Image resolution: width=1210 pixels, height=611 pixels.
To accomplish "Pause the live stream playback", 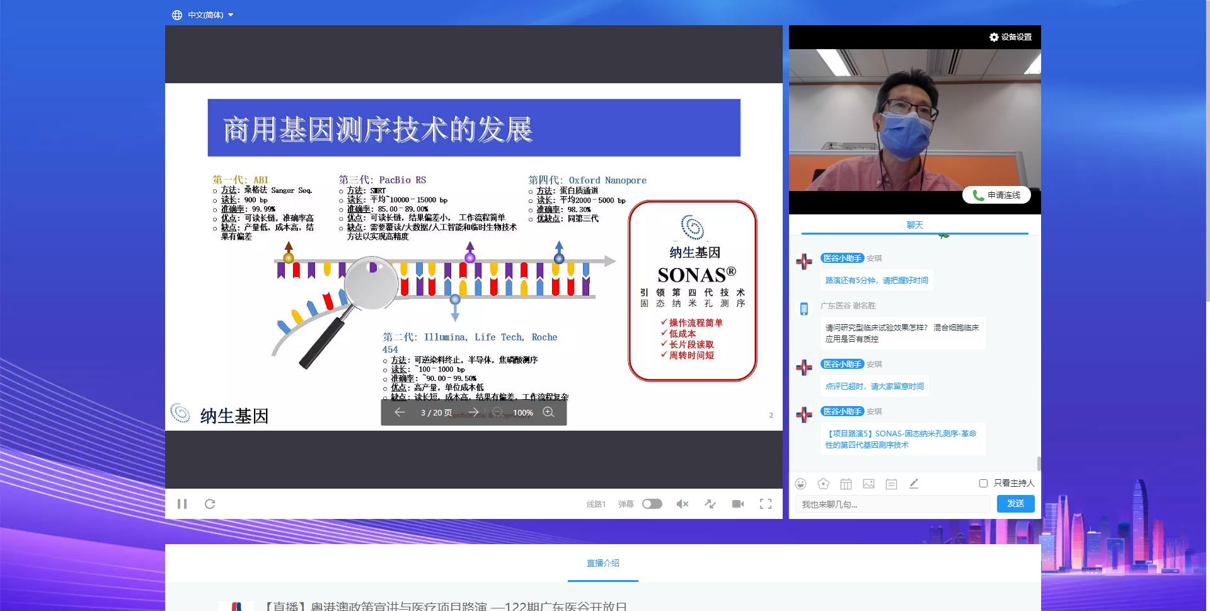I will point(182,504).
